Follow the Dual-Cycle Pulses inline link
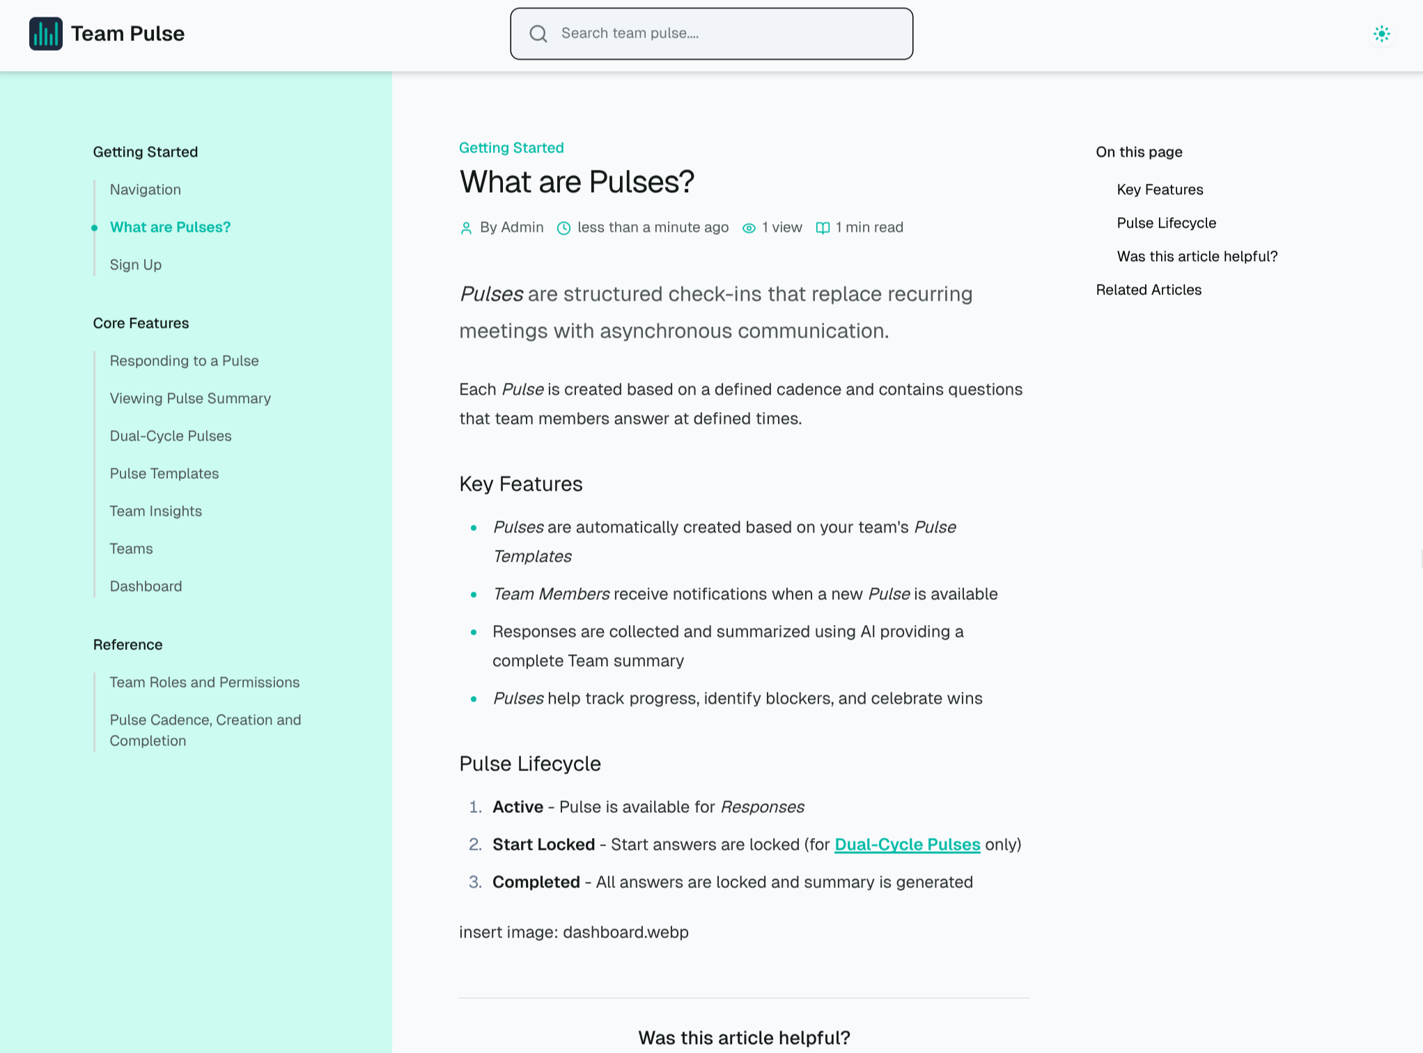The height and width of the screenshot is (1053, 1423). [x=907, y=844]
